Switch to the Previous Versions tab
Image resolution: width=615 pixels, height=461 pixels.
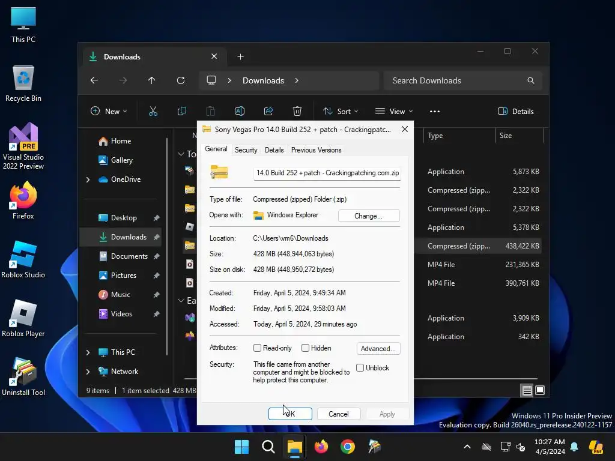pos(316,149)
